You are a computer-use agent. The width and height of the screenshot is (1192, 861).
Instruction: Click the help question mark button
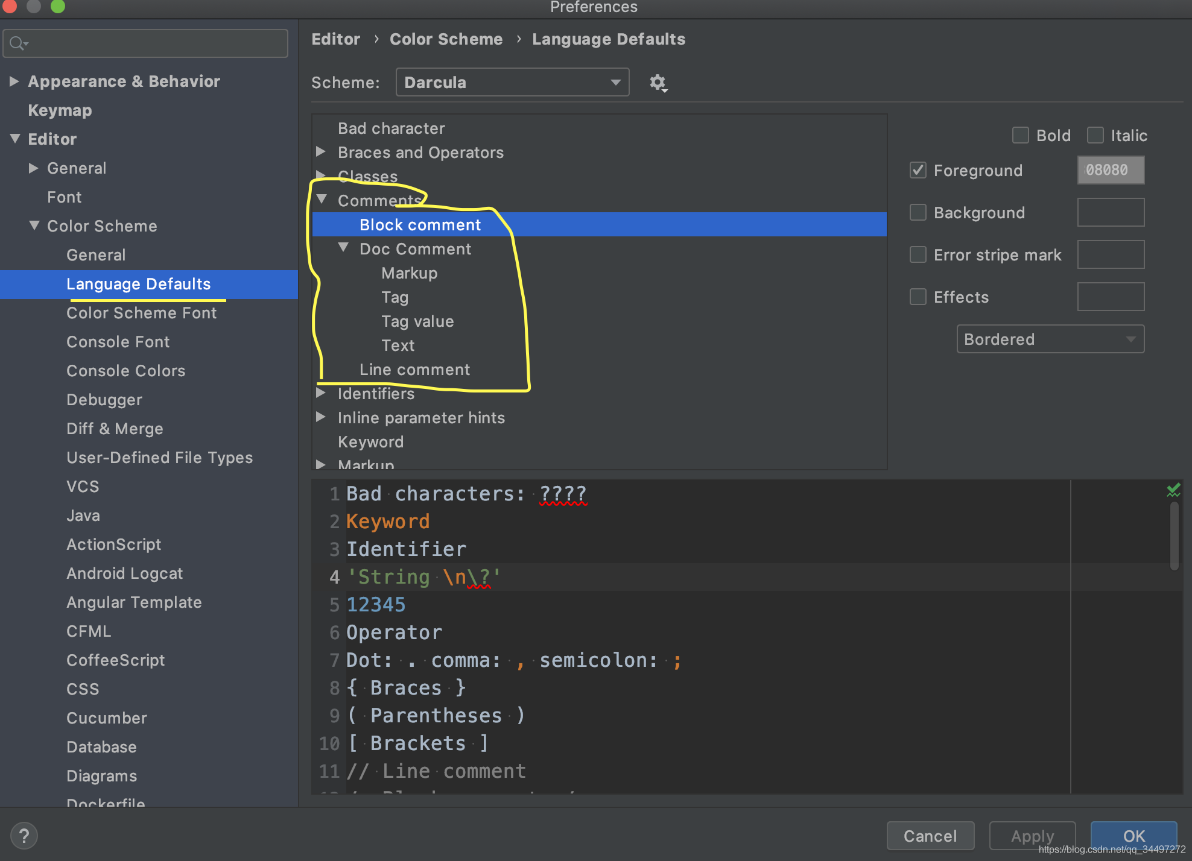(24, 836)
